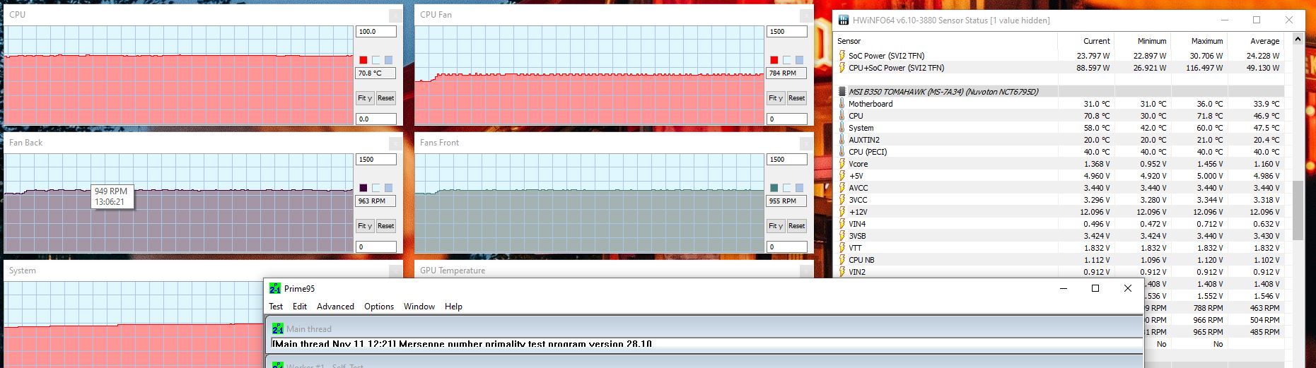Open the Advanced menu in Prime95

pyautogui.click(x=335, y=307)
